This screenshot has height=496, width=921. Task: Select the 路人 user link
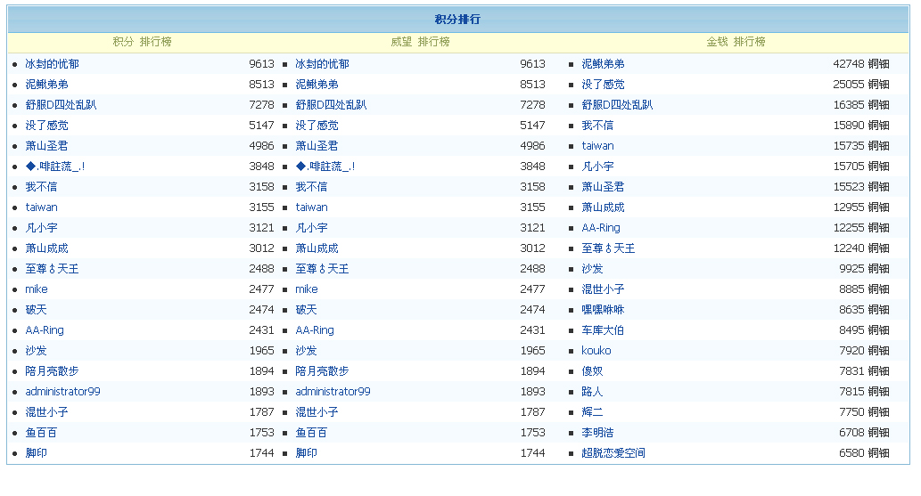coord(592,392)
